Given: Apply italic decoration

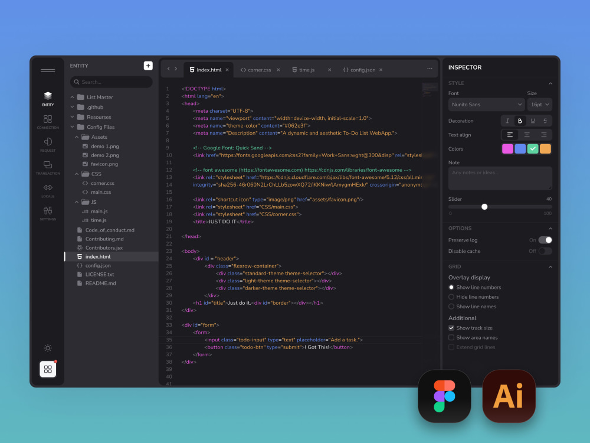Looking at the screenshot, I should click(507, 121).
